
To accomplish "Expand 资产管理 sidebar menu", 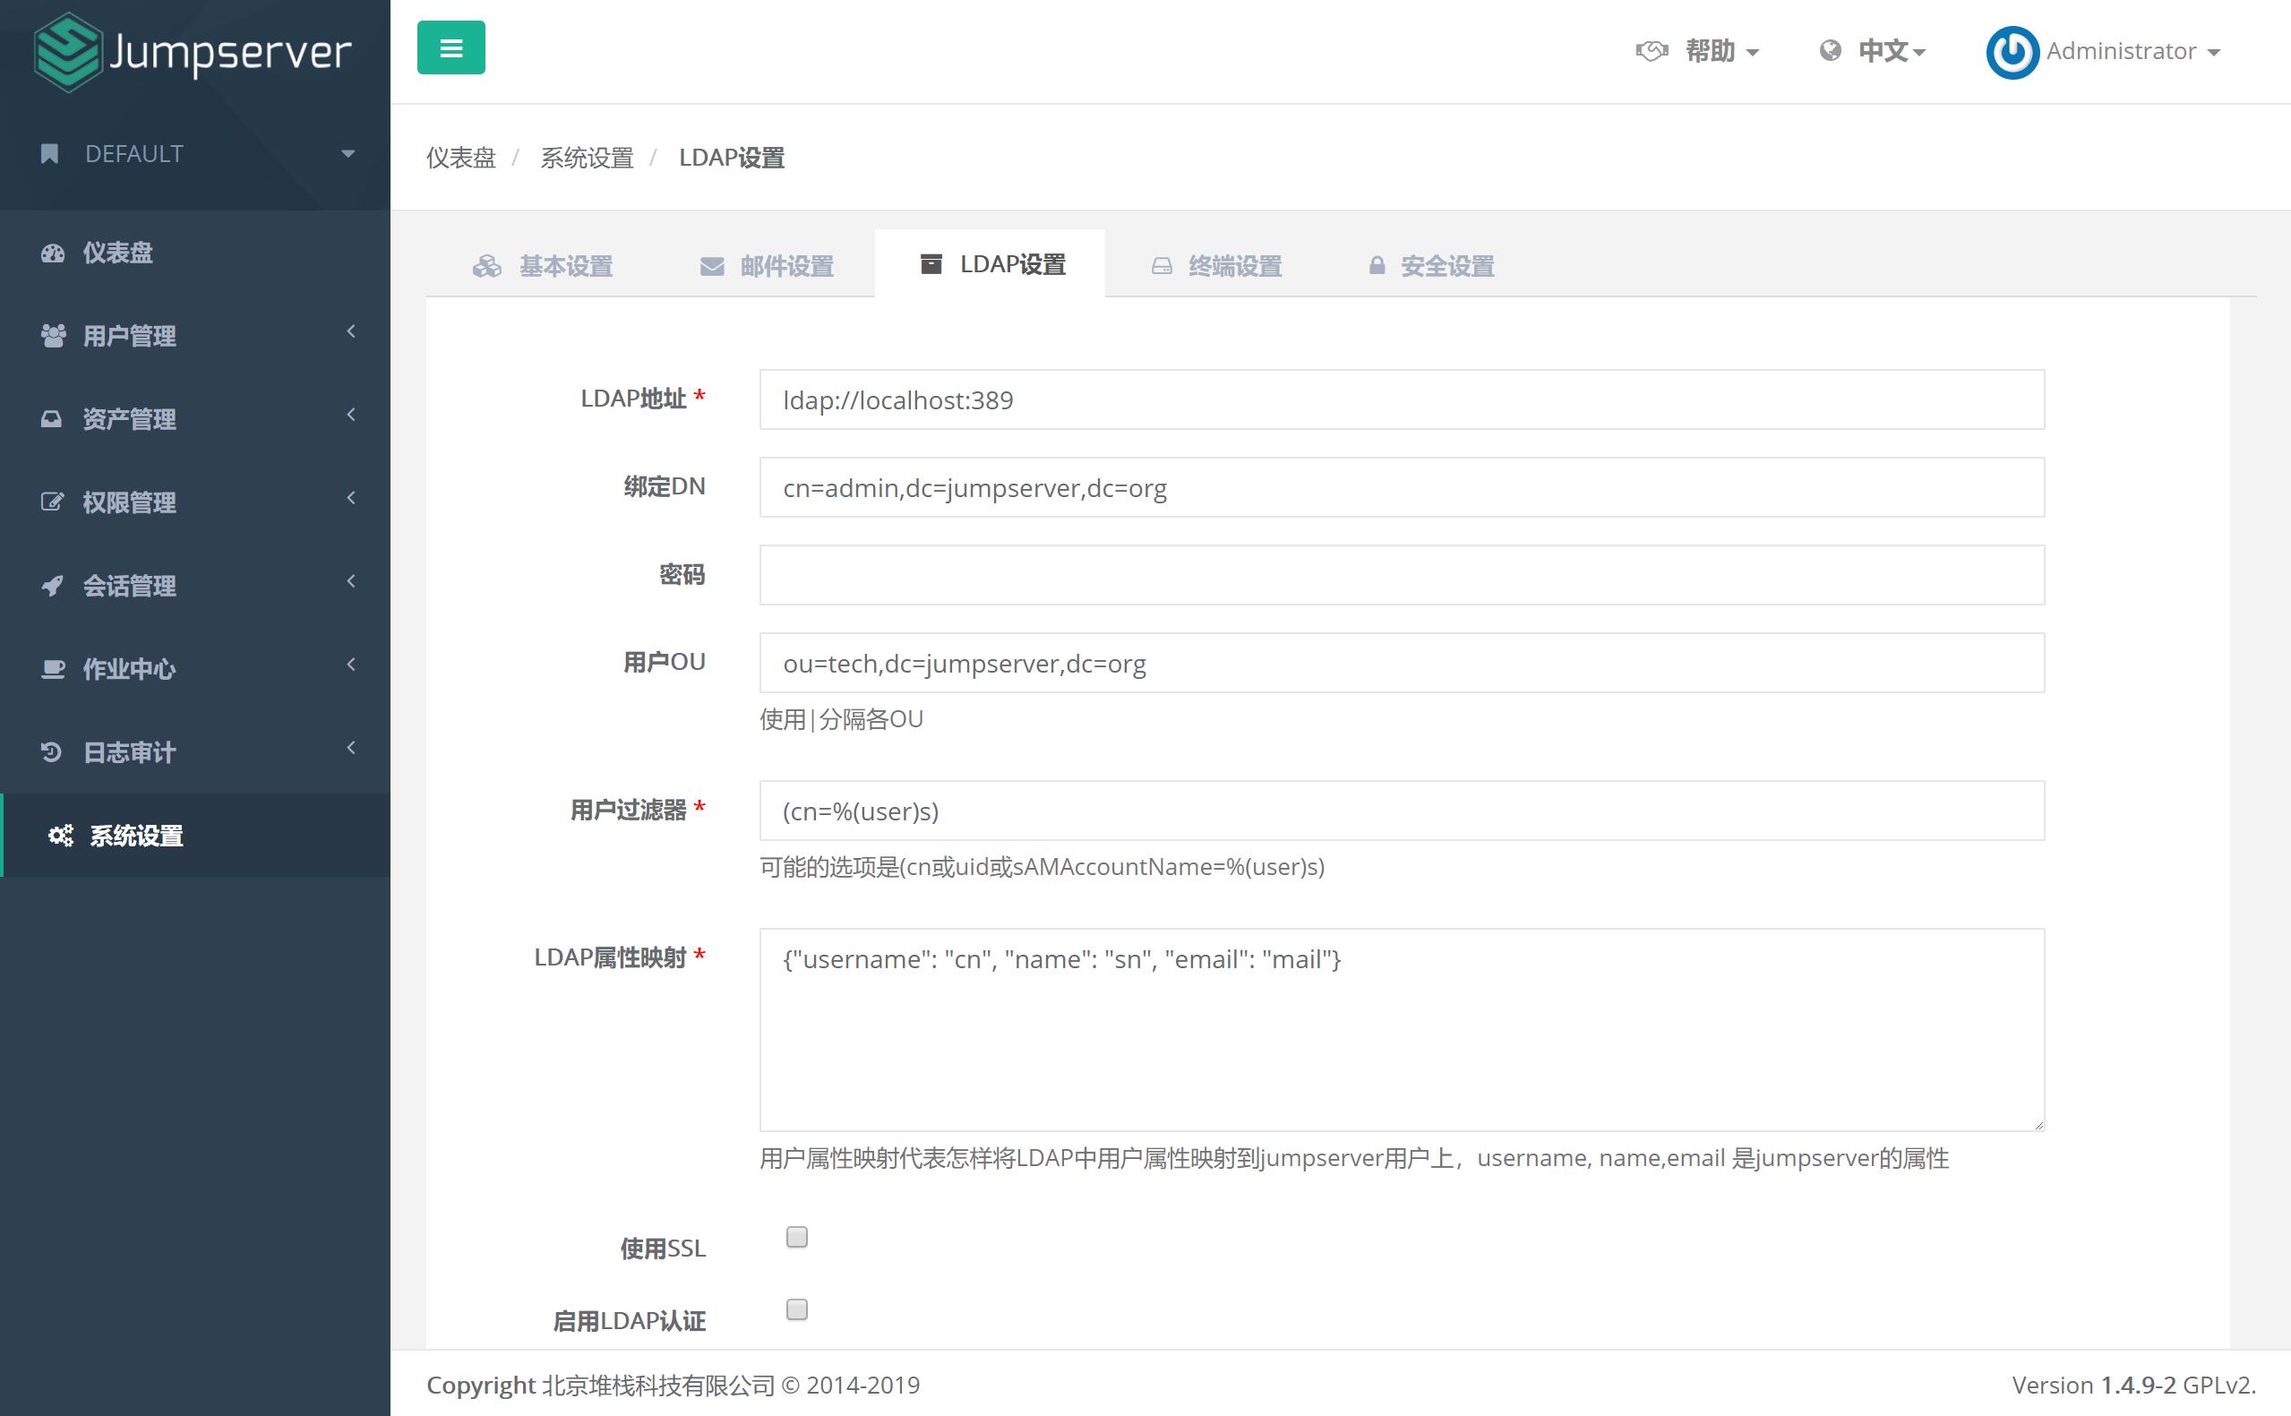I will (x=194, y=419).
